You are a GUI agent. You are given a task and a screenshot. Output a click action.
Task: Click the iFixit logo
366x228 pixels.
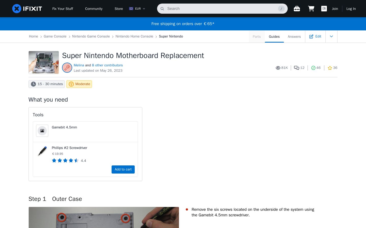27,9
